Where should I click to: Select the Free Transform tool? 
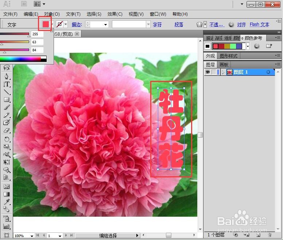click(7, 162)
